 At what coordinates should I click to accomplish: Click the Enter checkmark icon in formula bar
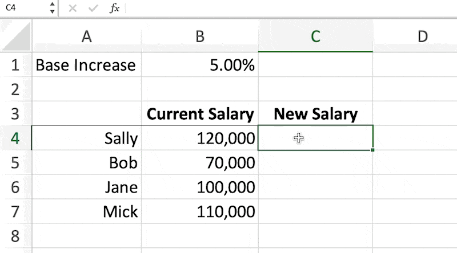click(93, 8)
